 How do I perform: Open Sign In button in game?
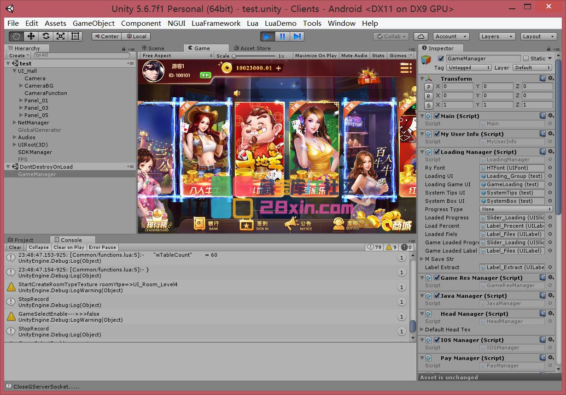click(x=254, y=224)
